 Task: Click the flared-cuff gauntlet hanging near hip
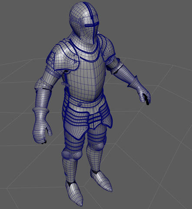point(41,125)
